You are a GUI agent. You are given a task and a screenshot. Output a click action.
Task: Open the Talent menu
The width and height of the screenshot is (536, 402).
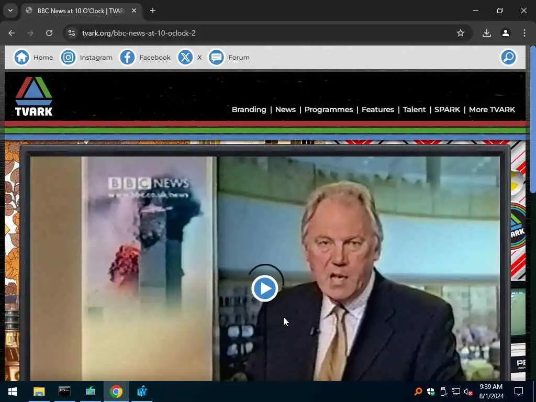[414, 109]
